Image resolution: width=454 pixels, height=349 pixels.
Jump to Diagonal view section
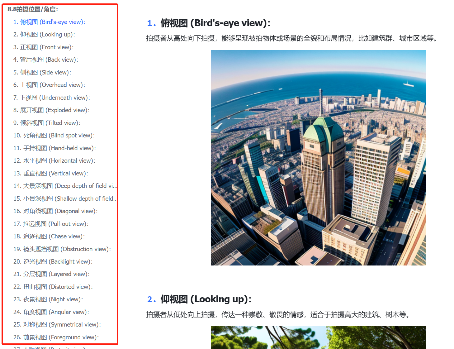point(55,211)
